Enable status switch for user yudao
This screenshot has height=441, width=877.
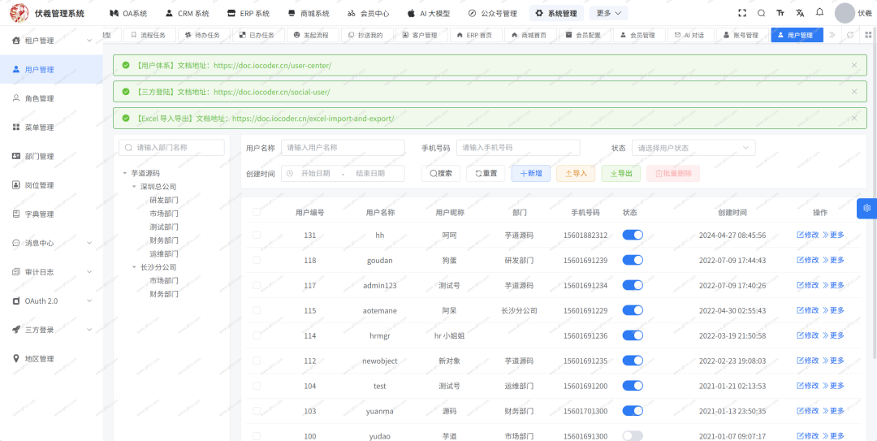[x=633, y=436]
